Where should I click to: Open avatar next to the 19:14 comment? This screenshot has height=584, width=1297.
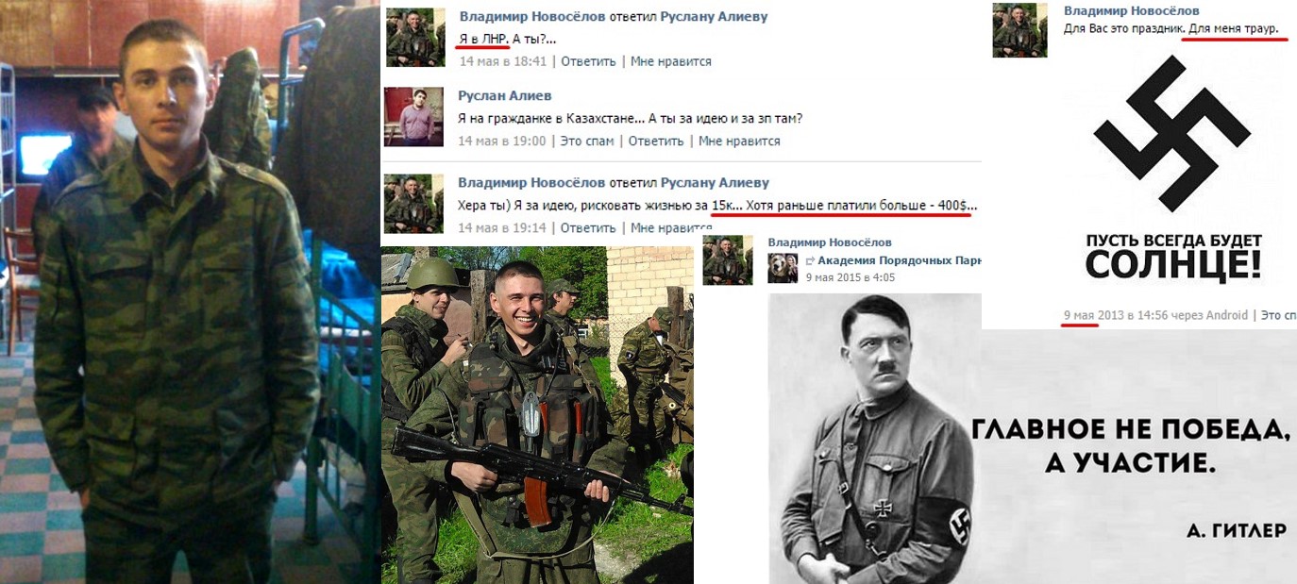click(413, 204)
